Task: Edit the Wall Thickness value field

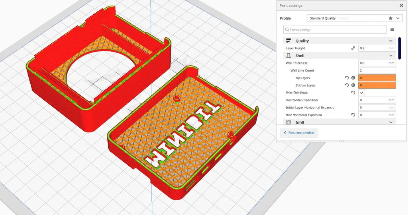Action: [377, 63]
